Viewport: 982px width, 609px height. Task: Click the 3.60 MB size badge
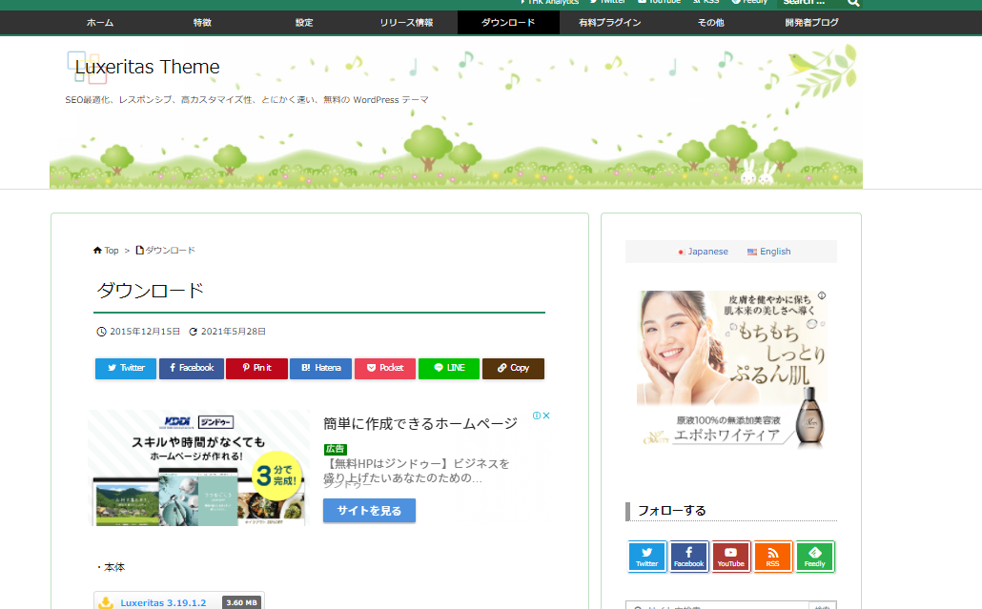click(x=242, y=602)
